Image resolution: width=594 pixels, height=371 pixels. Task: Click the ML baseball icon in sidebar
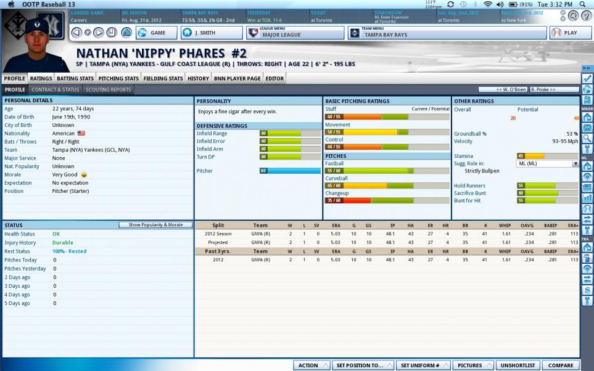(587, 208)
